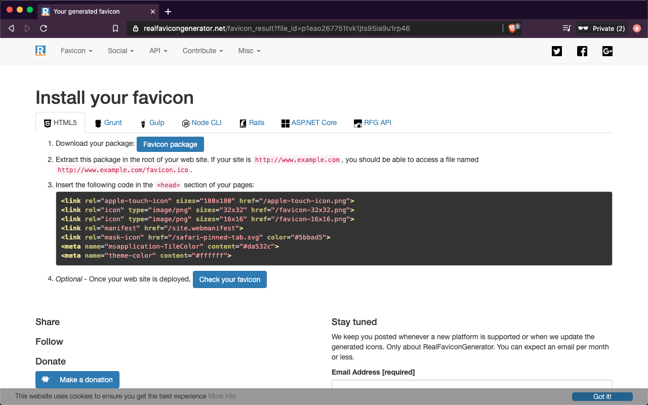
Task: Switch to the Gulp tab
Action: point(152,123)
